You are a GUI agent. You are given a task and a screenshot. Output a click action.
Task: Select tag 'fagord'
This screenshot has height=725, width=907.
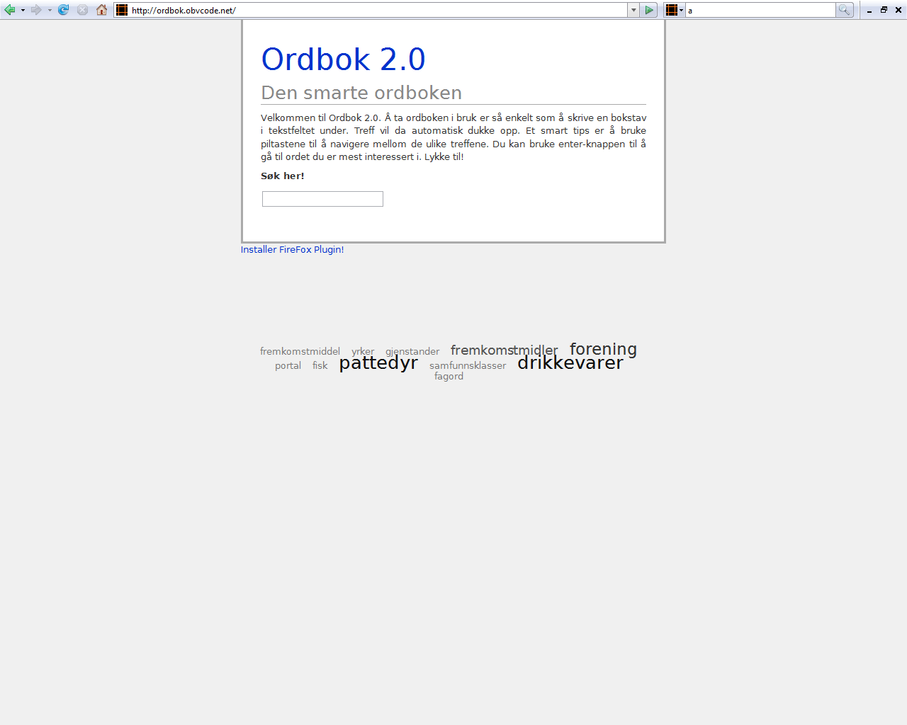point(449,376)
